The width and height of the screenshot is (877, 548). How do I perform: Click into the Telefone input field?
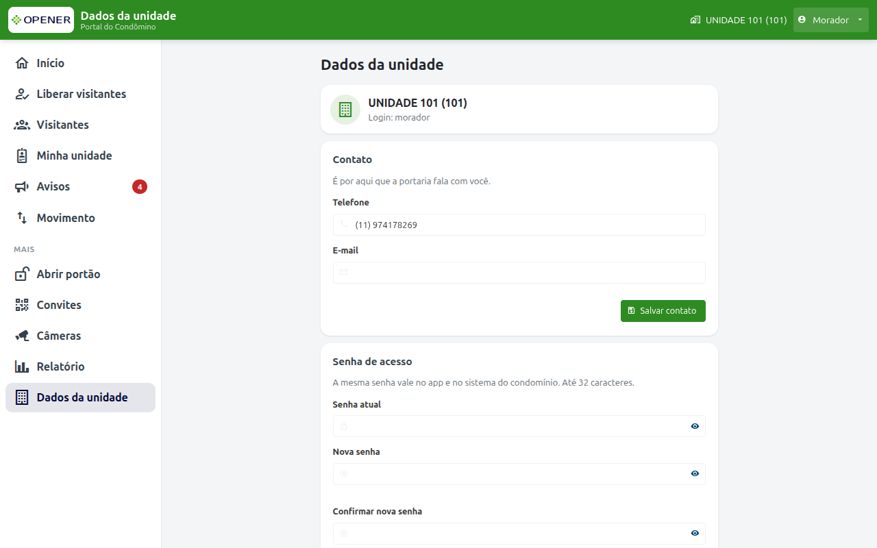click(519, 225)
